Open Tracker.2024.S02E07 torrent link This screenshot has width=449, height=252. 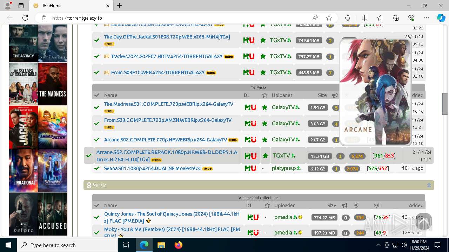[x=167, y=56]
